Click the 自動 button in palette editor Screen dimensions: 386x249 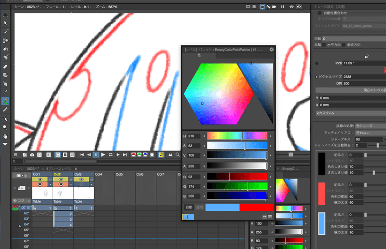pos(189,207)
